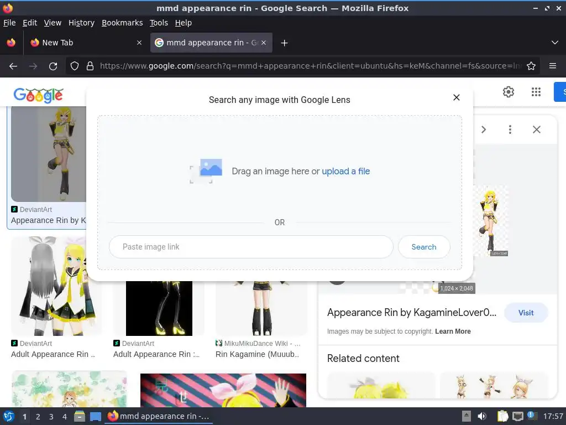The height and width of the screenshot is (425, 566).
Task: Open the network tray icon
Action: pos(517,416)
